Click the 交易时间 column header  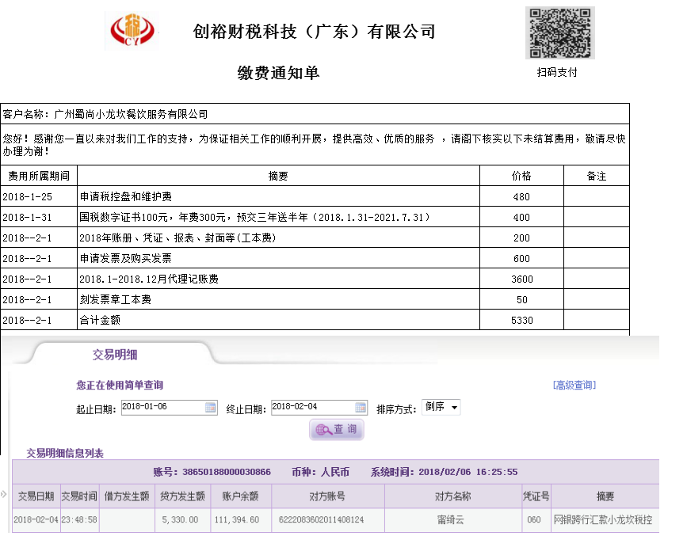79,496
